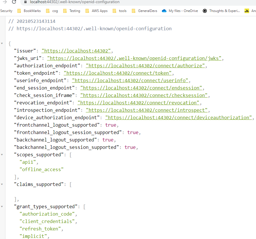256x239 pixels.
Task: Open the userinfo_endpoint link
Action: click(130, 80)
